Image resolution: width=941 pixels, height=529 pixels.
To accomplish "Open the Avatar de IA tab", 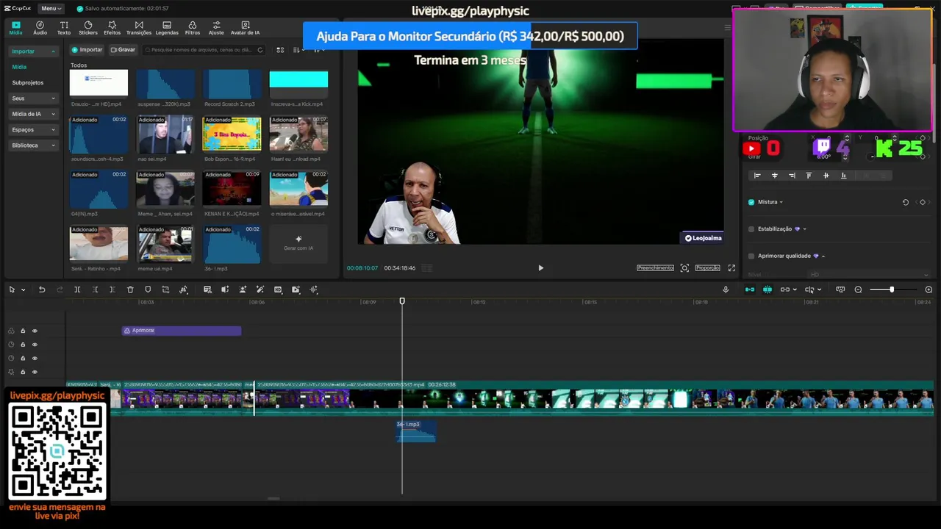I will 245,28.
